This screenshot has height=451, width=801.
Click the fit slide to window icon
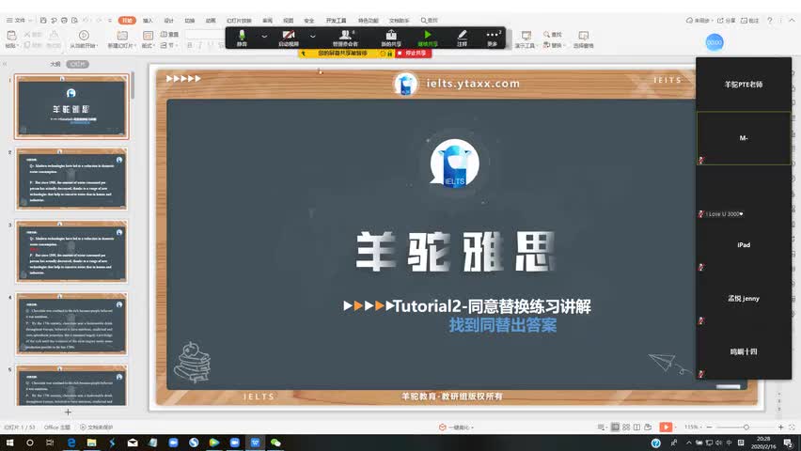point(792,427)
